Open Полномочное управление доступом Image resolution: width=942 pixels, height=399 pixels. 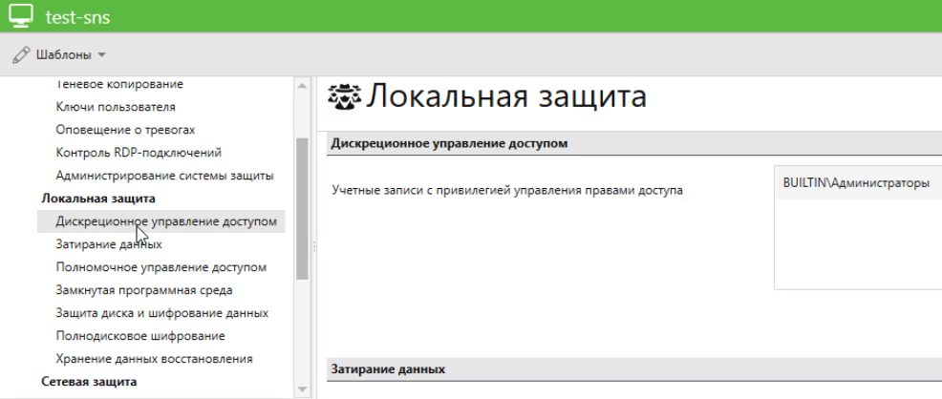161,267
